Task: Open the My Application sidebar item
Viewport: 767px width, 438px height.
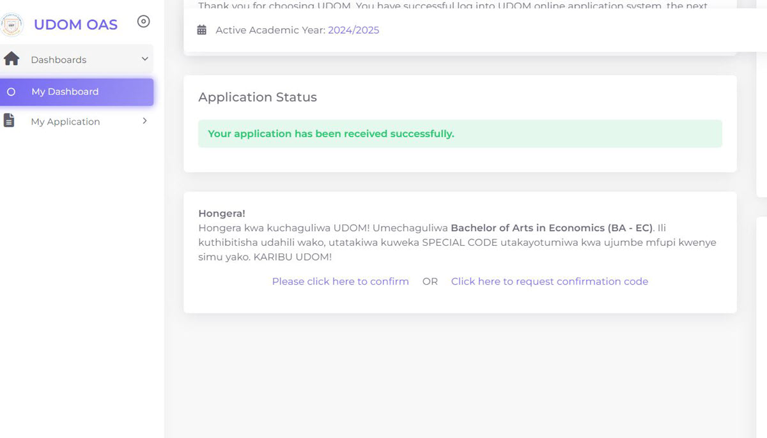Action: tap(65, 122)
